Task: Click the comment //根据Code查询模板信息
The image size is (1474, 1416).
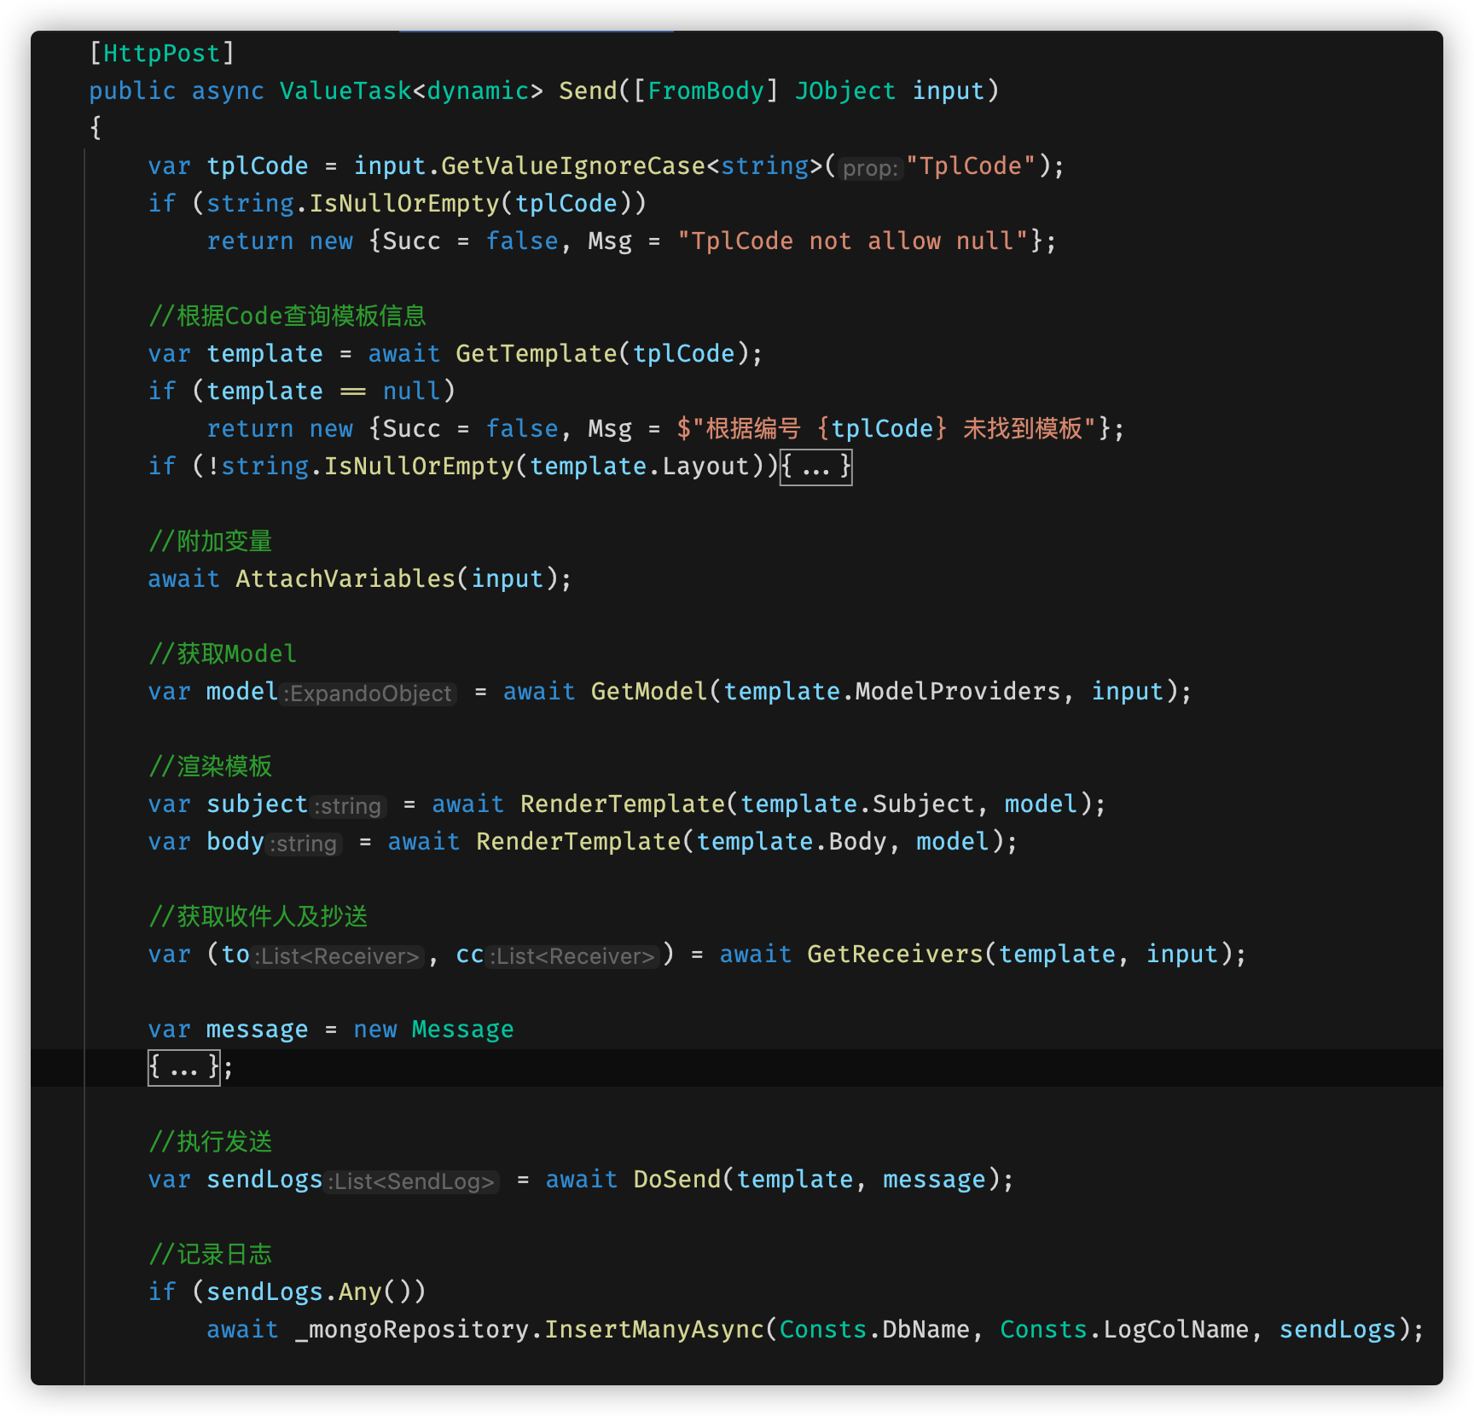Action: click(287, 316)
